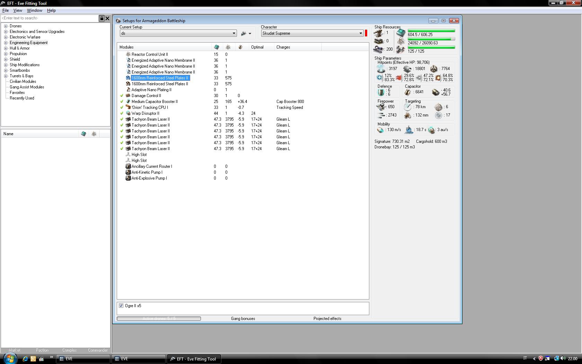Open the File menu

point(6,10)
